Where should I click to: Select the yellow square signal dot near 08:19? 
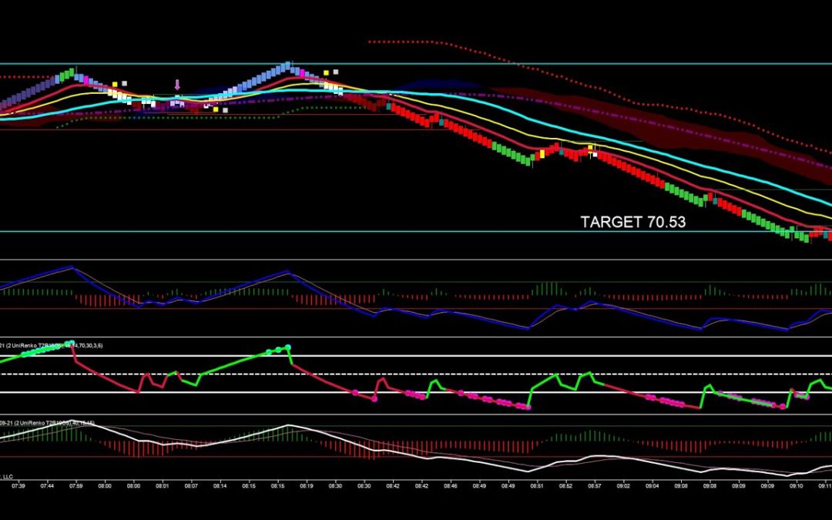click(327, 72)
